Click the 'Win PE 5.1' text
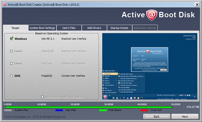 pos(48,39)
